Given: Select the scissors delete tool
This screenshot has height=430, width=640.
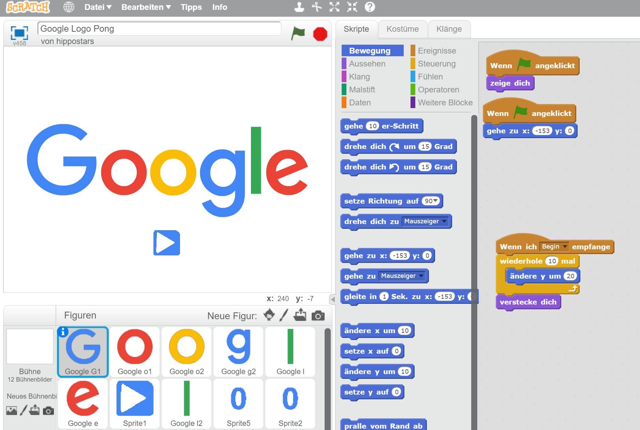Looking at the screenshot, I should point(317,7).
